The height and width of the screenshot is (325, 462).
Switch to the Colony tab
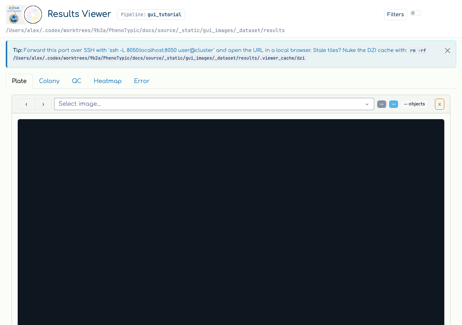[49, 81]
